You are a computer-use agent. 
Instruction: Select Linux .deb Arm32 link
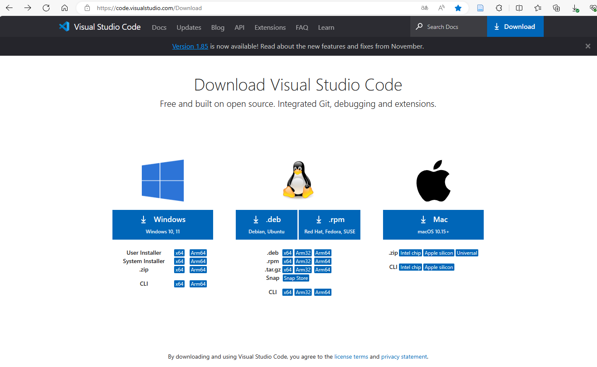point(303,253)
